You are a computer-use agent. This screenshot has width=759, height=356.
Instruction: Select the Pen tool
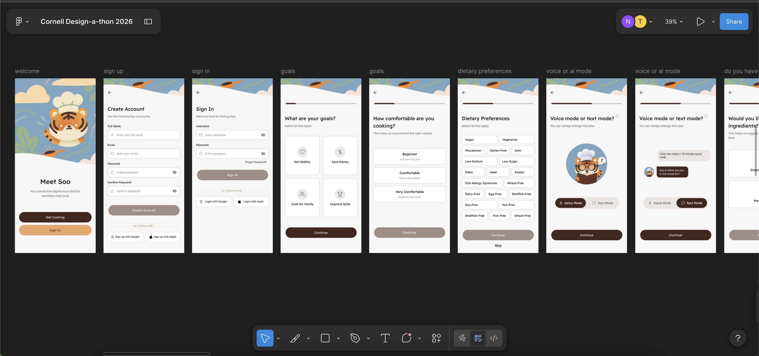pyautogui.click(x=355, y=338)
